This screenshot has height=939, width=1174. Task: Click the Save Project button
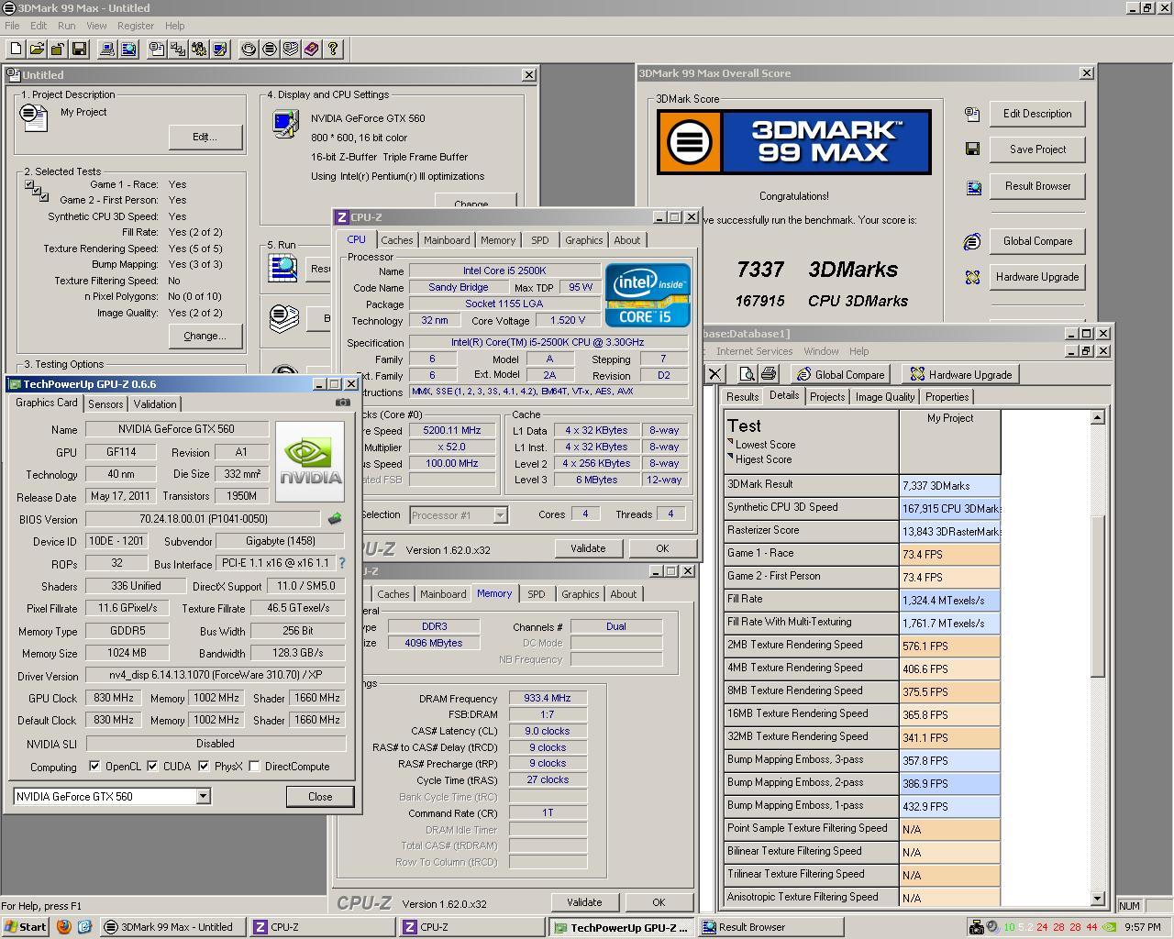coord(1037,149)
